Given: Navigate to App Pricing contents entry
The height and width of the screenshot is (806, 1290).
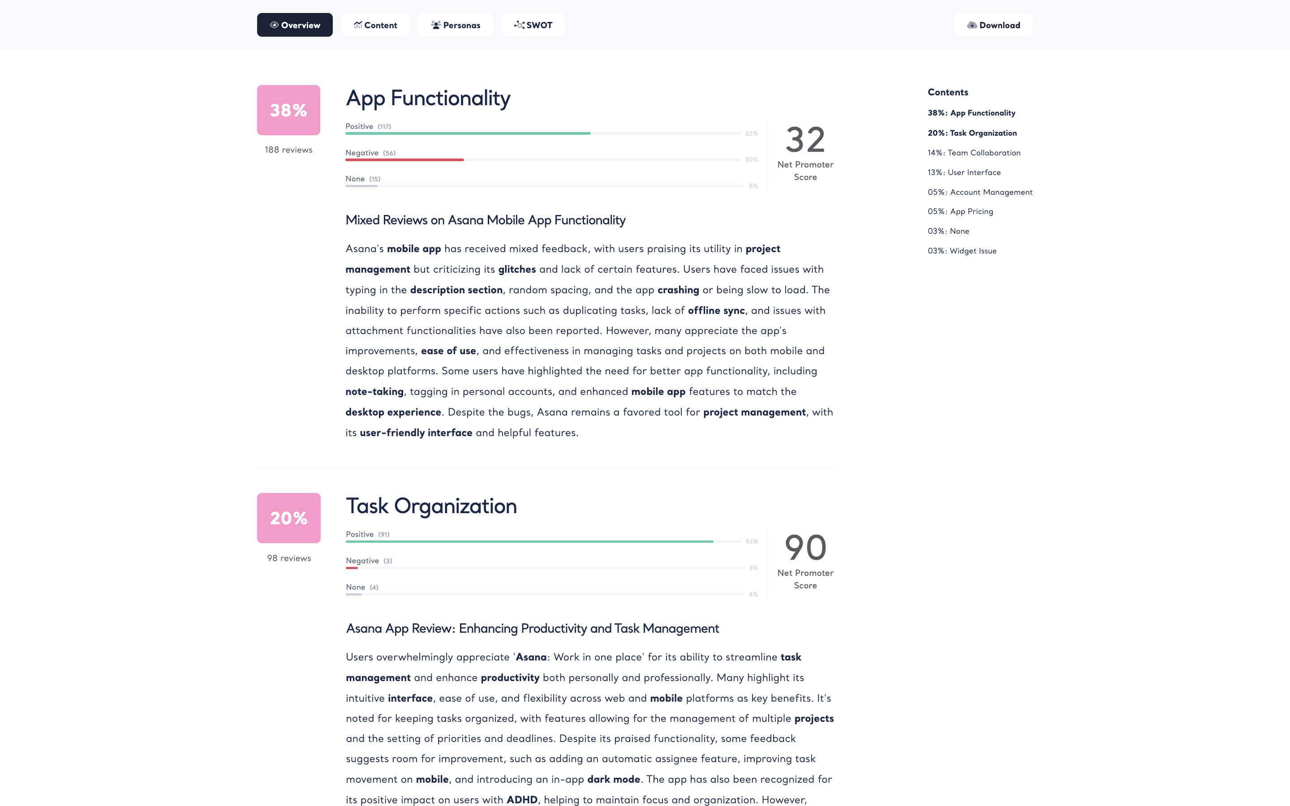Looking at the screenshot, I should (960, 212).
